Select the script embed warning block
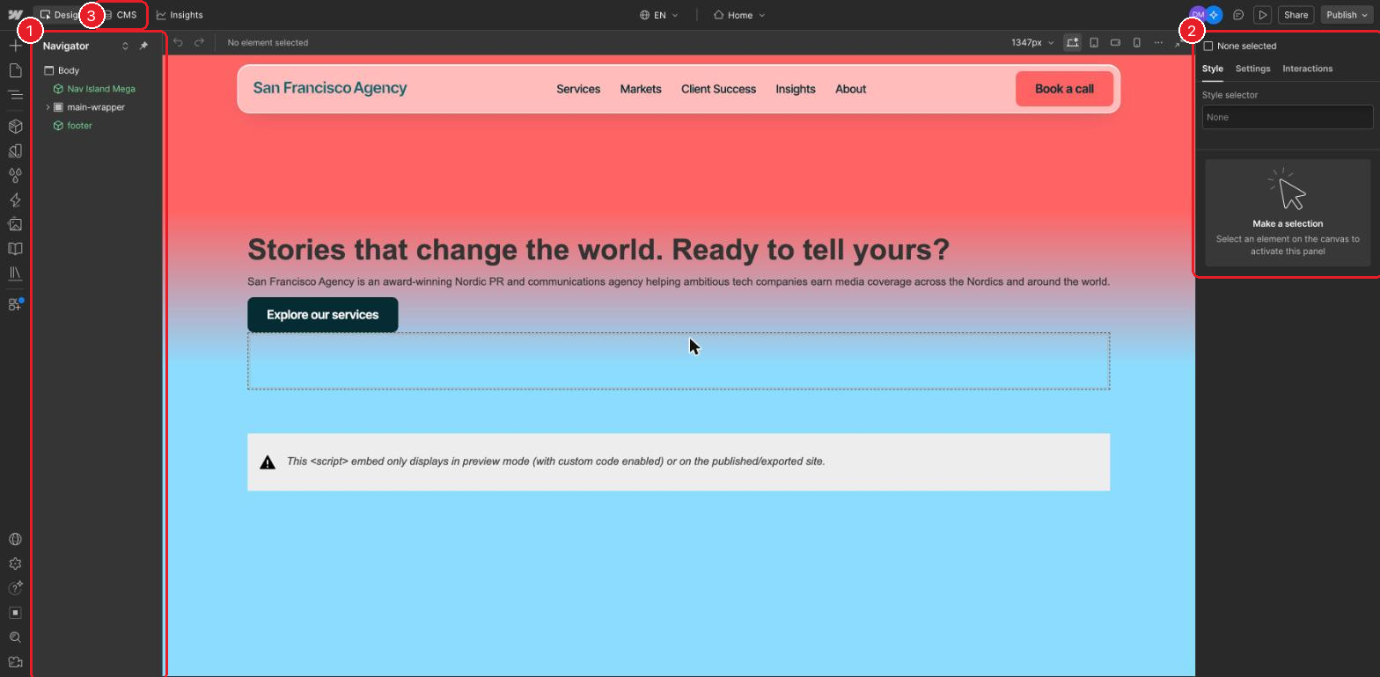 [x=679, y=462]
